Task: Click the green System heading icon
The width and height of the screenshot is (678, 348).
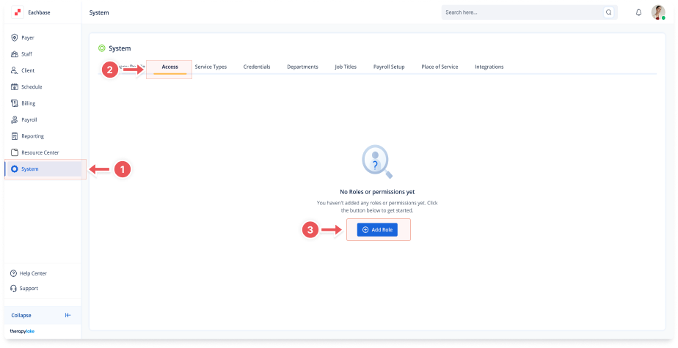Action: [x=101, y=48]
